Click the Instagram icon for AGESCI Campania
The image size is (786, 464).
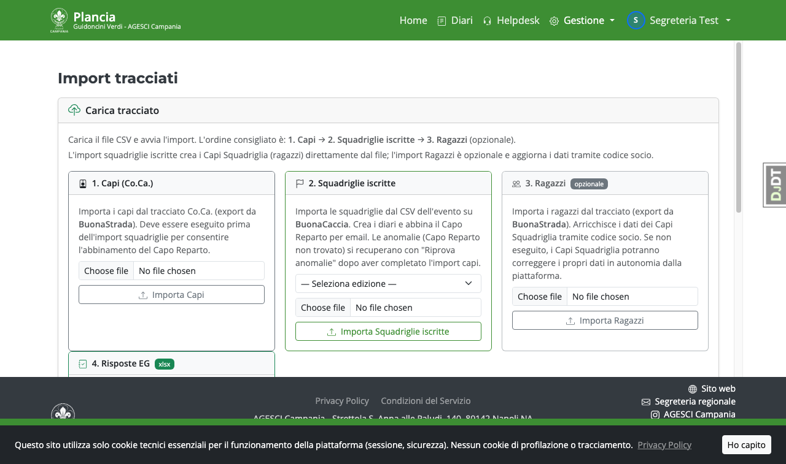click(655, 414)
